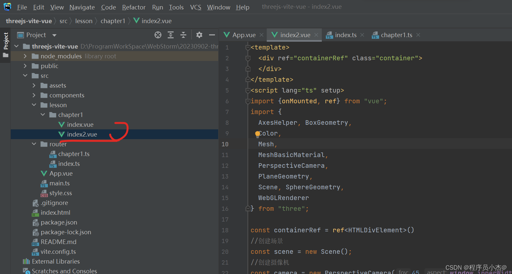Image resolution: width=512 pixels, height=274 pixels.
Task: Click the chapter1 breadcrumb
Action: [x=113, y=21]
